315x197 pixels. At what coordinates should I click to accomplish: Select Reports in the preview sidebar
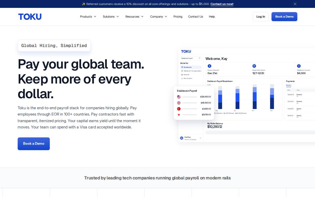coord(185,75)
